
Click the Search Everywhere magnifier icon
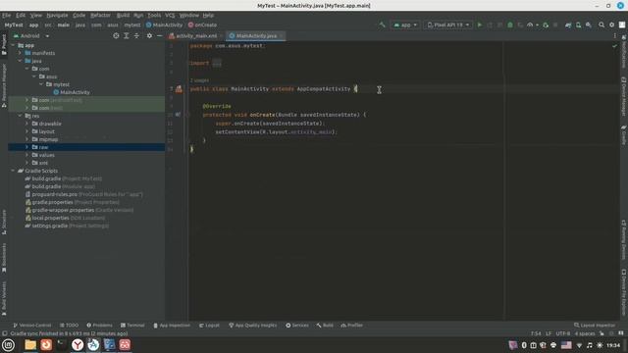coord(602,25)
